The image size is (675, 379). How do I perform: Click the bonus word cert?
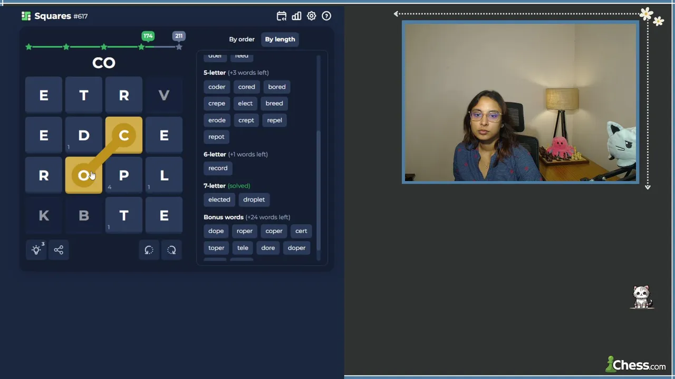(301, 231)
